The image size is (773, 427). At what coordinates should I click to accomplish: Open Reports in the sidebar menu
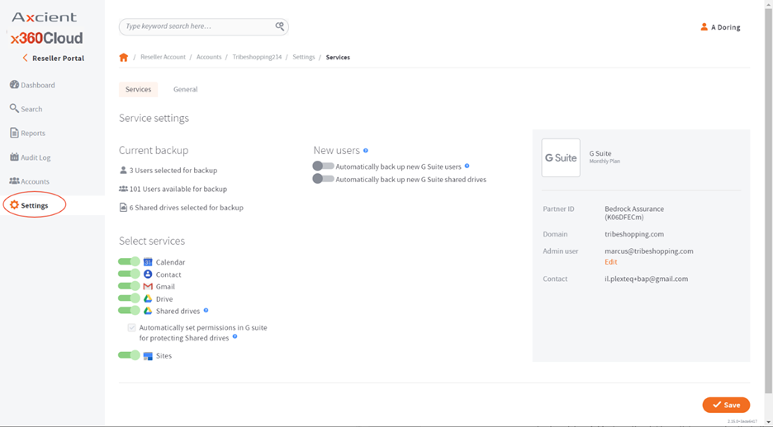[x=32, y=133]
